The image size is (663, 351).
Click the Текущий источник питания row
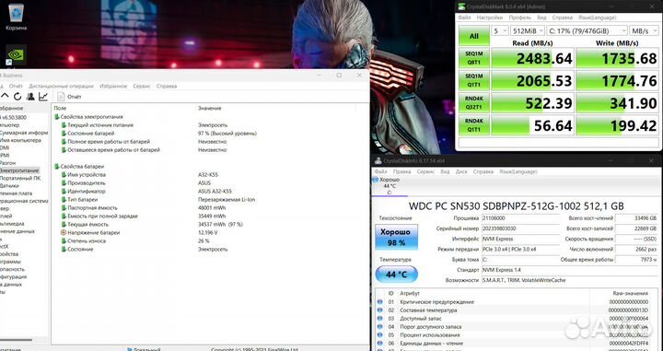pos(210,125)
